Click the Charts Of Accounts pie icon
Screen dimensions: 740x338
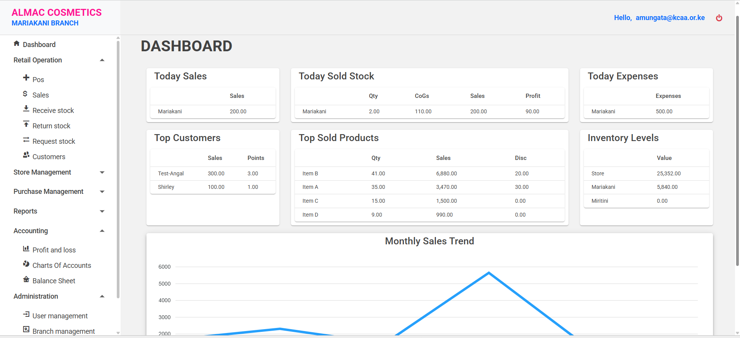[x=26, y=264]
